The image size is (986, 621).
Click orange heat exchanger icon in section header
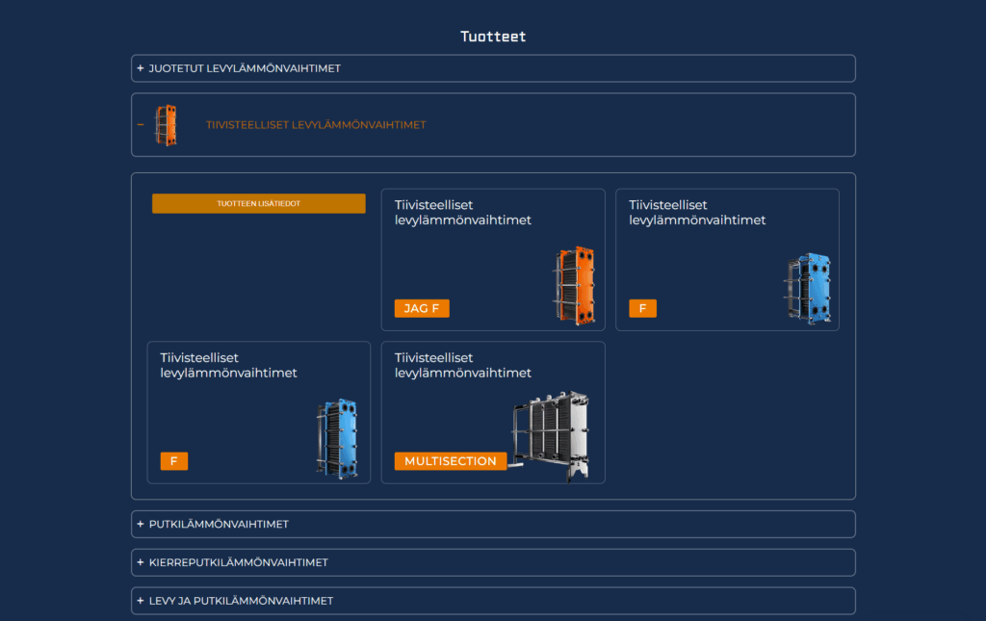tap(166, 125)
